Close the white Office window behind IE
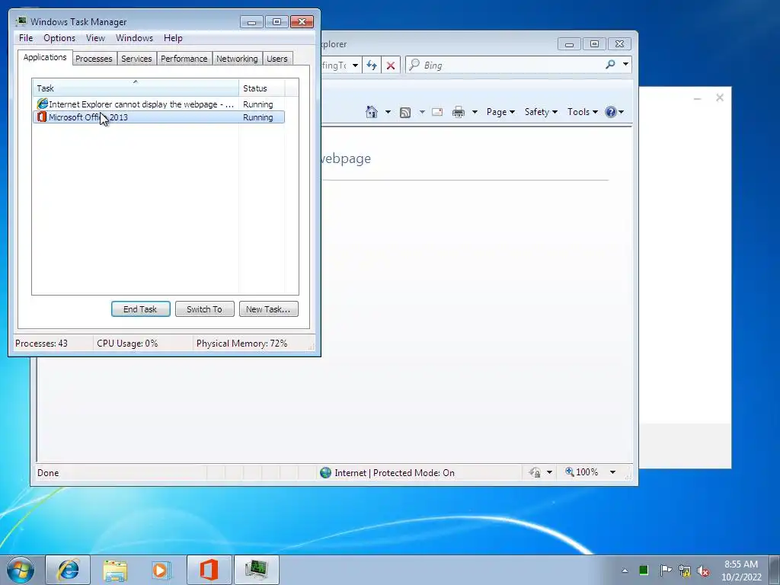Screen dimensions: 780x585 [719, 98]
